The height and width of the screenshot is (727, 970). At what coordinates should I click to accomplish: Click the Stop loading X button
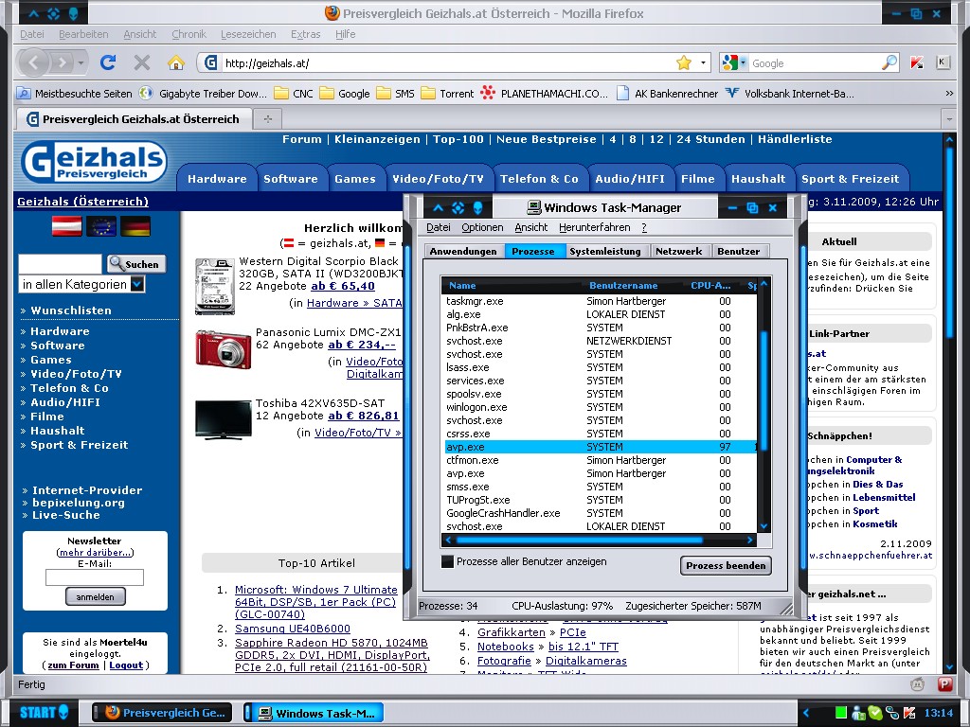coord(142,62)
